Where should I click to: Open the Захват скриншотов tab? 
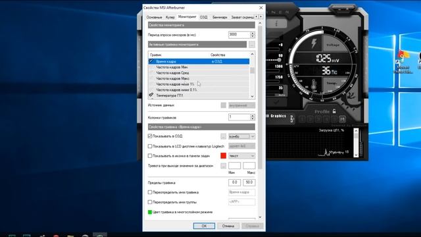coord(242,17)
